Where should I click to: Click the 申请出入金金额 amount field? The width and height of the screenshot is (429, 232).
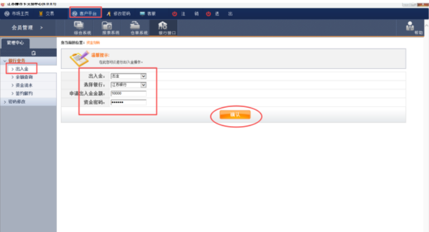(x=128, y=94)
